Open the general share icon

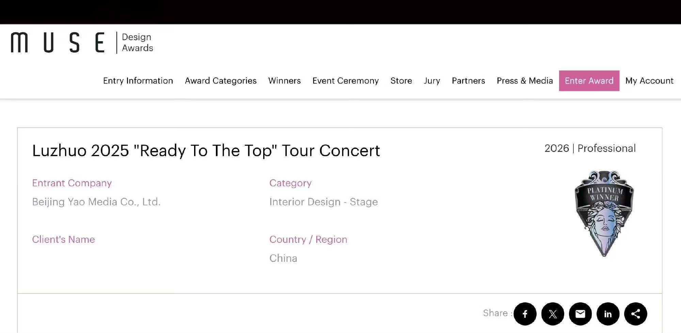click(635, 314)
